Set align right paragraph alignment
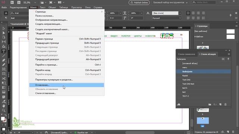This screenshot has height=134, width=239. [x=198, y=13]
